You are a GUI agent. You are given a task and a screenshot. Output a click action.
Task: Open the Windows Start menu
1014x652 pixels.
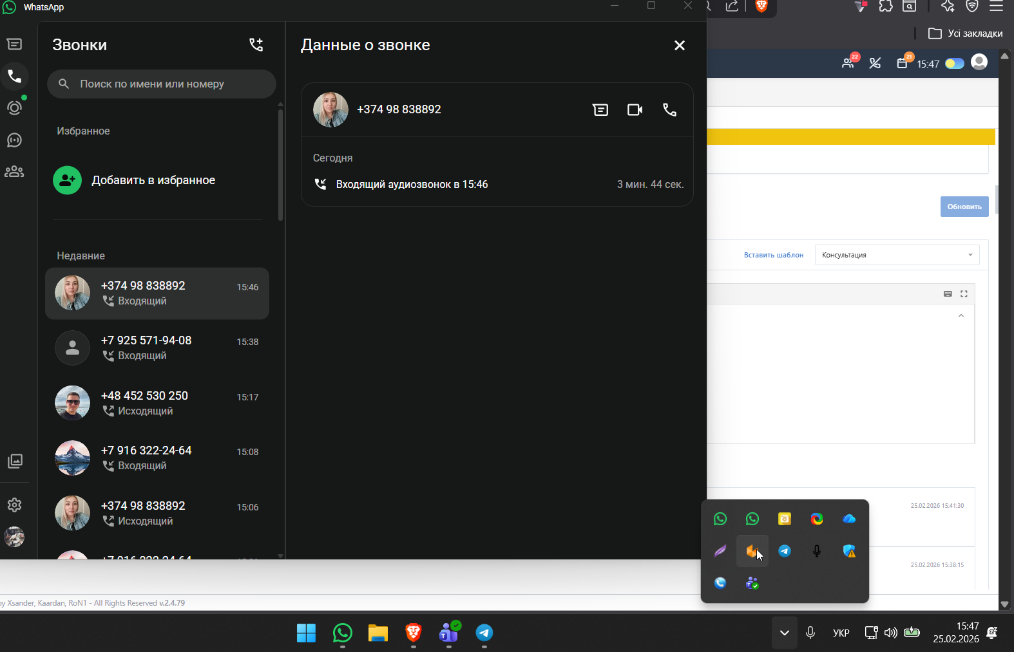[306, 633]
